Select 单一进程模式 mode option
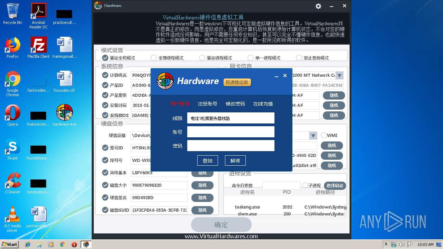 tap(264, 58)
